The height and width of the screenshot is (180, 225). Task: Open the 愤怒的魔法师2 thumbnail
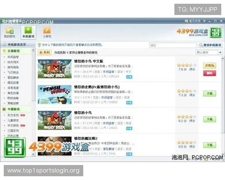[55, 146]
